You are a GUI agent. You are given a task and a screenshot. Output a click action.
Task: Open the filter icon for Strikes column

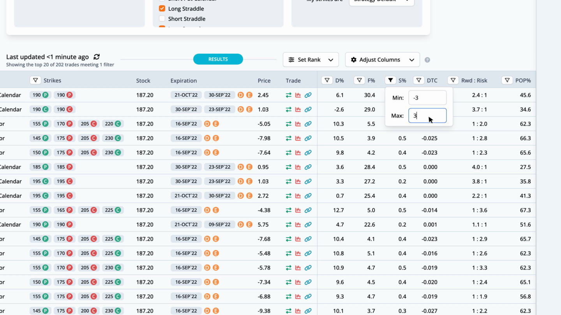pyautogui.click(x=35, y=80)
